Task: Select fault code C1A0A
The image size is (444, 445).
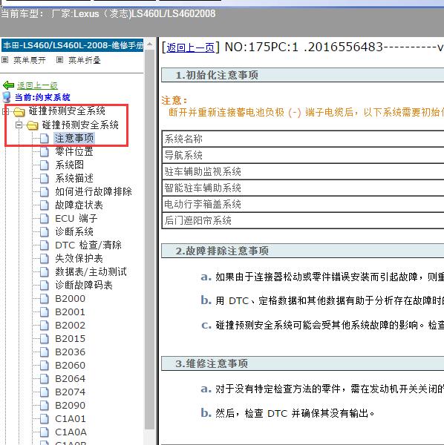Action: tap(71, 432)
